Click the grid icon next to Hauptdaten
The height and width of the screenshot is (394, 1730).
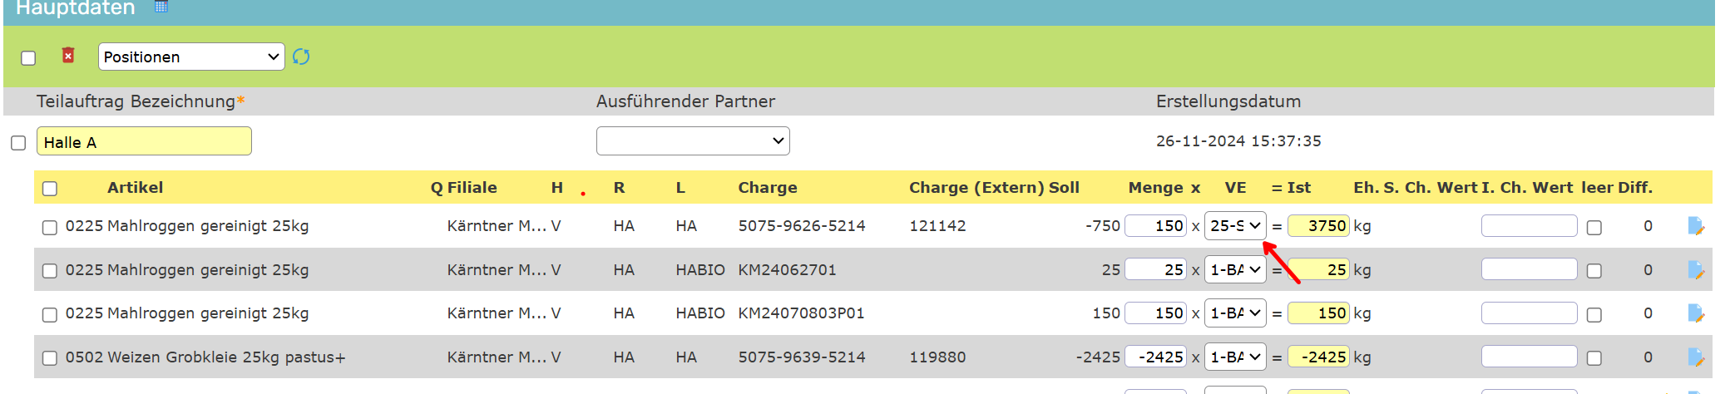161,7
